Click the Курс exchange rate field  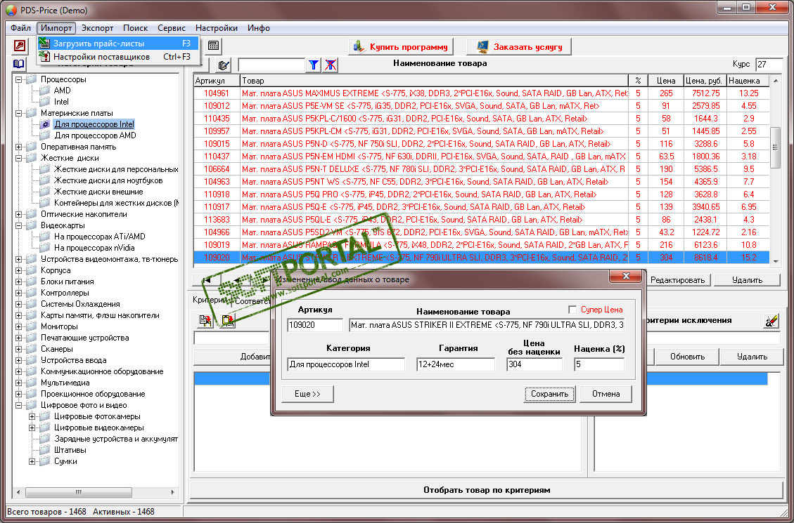point(769,65)
